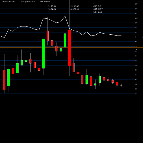Click the 116 price axis label
143x143 pixels.
[x=136, y=9]
